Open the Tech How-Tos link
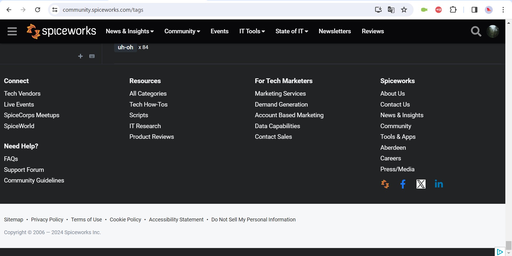 click(149, 104)
